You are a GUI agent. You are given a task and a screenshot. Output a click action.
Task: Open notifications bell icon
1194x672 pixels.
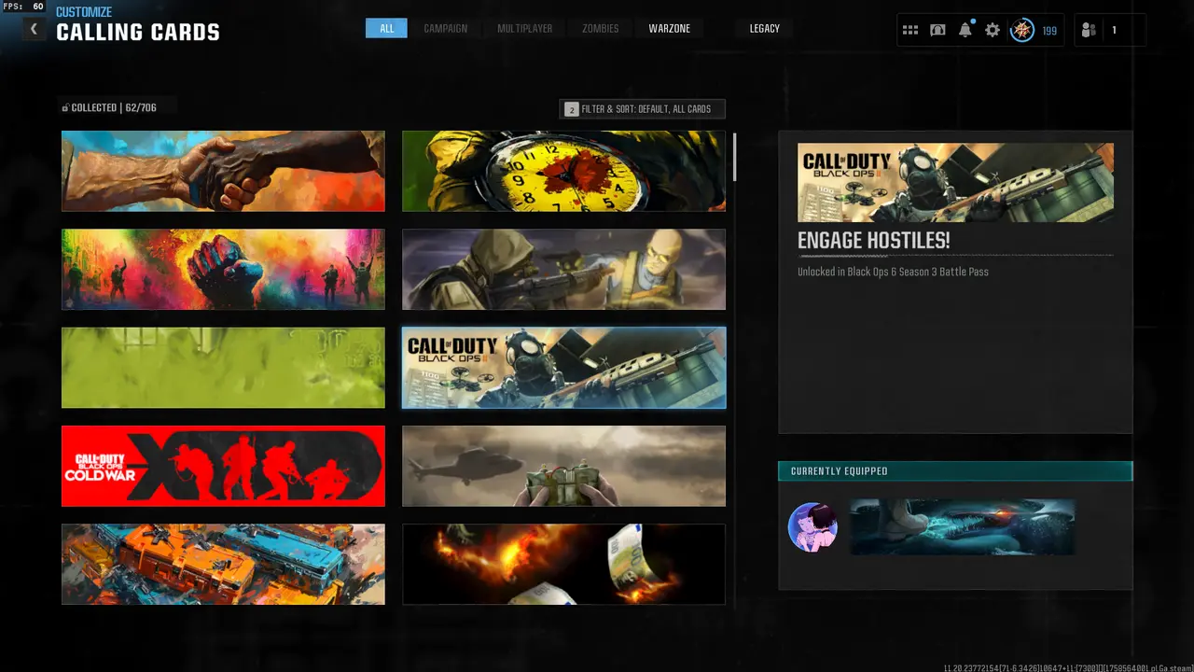point(965,30)
